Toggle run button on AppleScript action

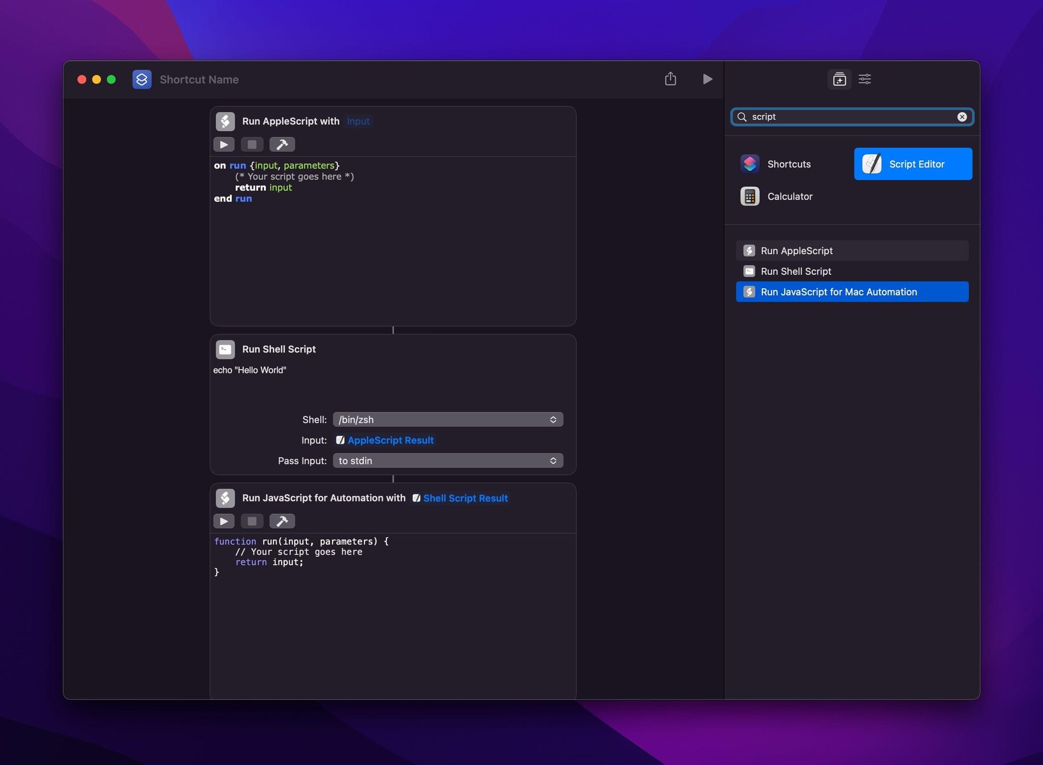pos(225,143)
